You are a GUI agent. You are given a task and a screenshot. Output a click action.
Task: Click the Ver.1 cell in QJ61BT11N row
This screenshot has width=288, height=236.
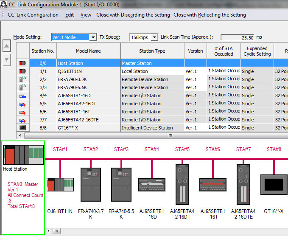click(196, 71)
